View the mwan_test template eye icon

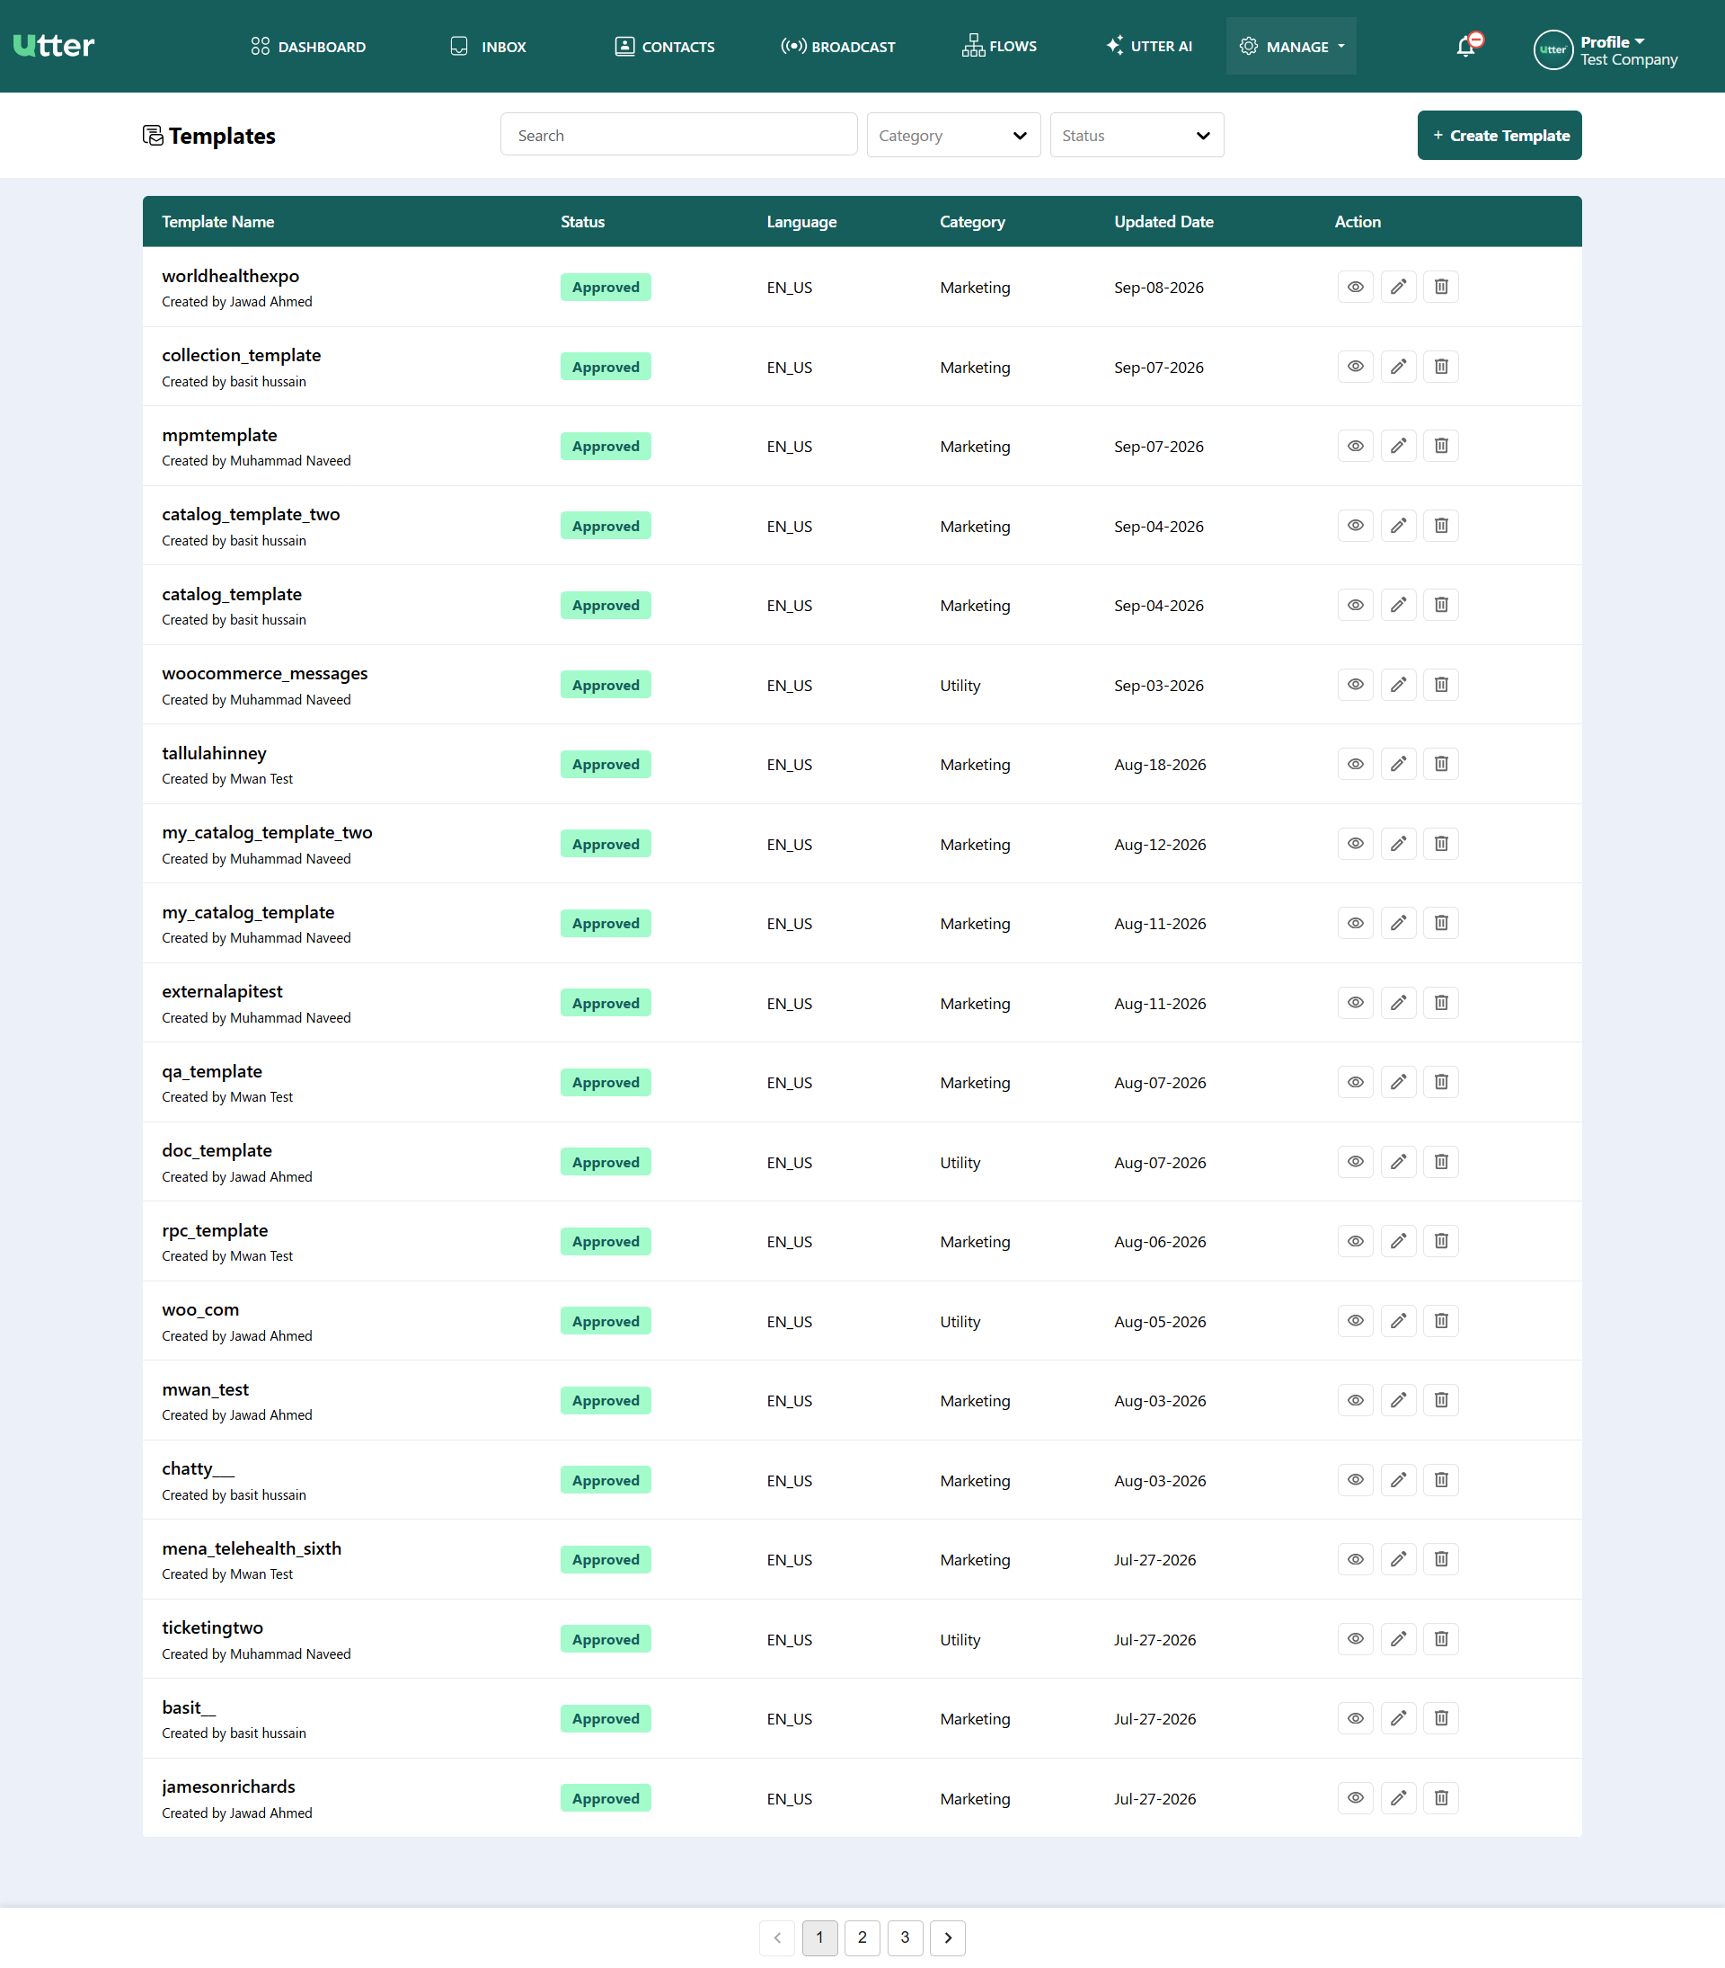click(x=1356, y=1400)
